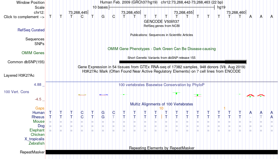
Task: Click '100 vertebrates Basewise Conservation by PhyloP' title
Action: tap(162, 85)
